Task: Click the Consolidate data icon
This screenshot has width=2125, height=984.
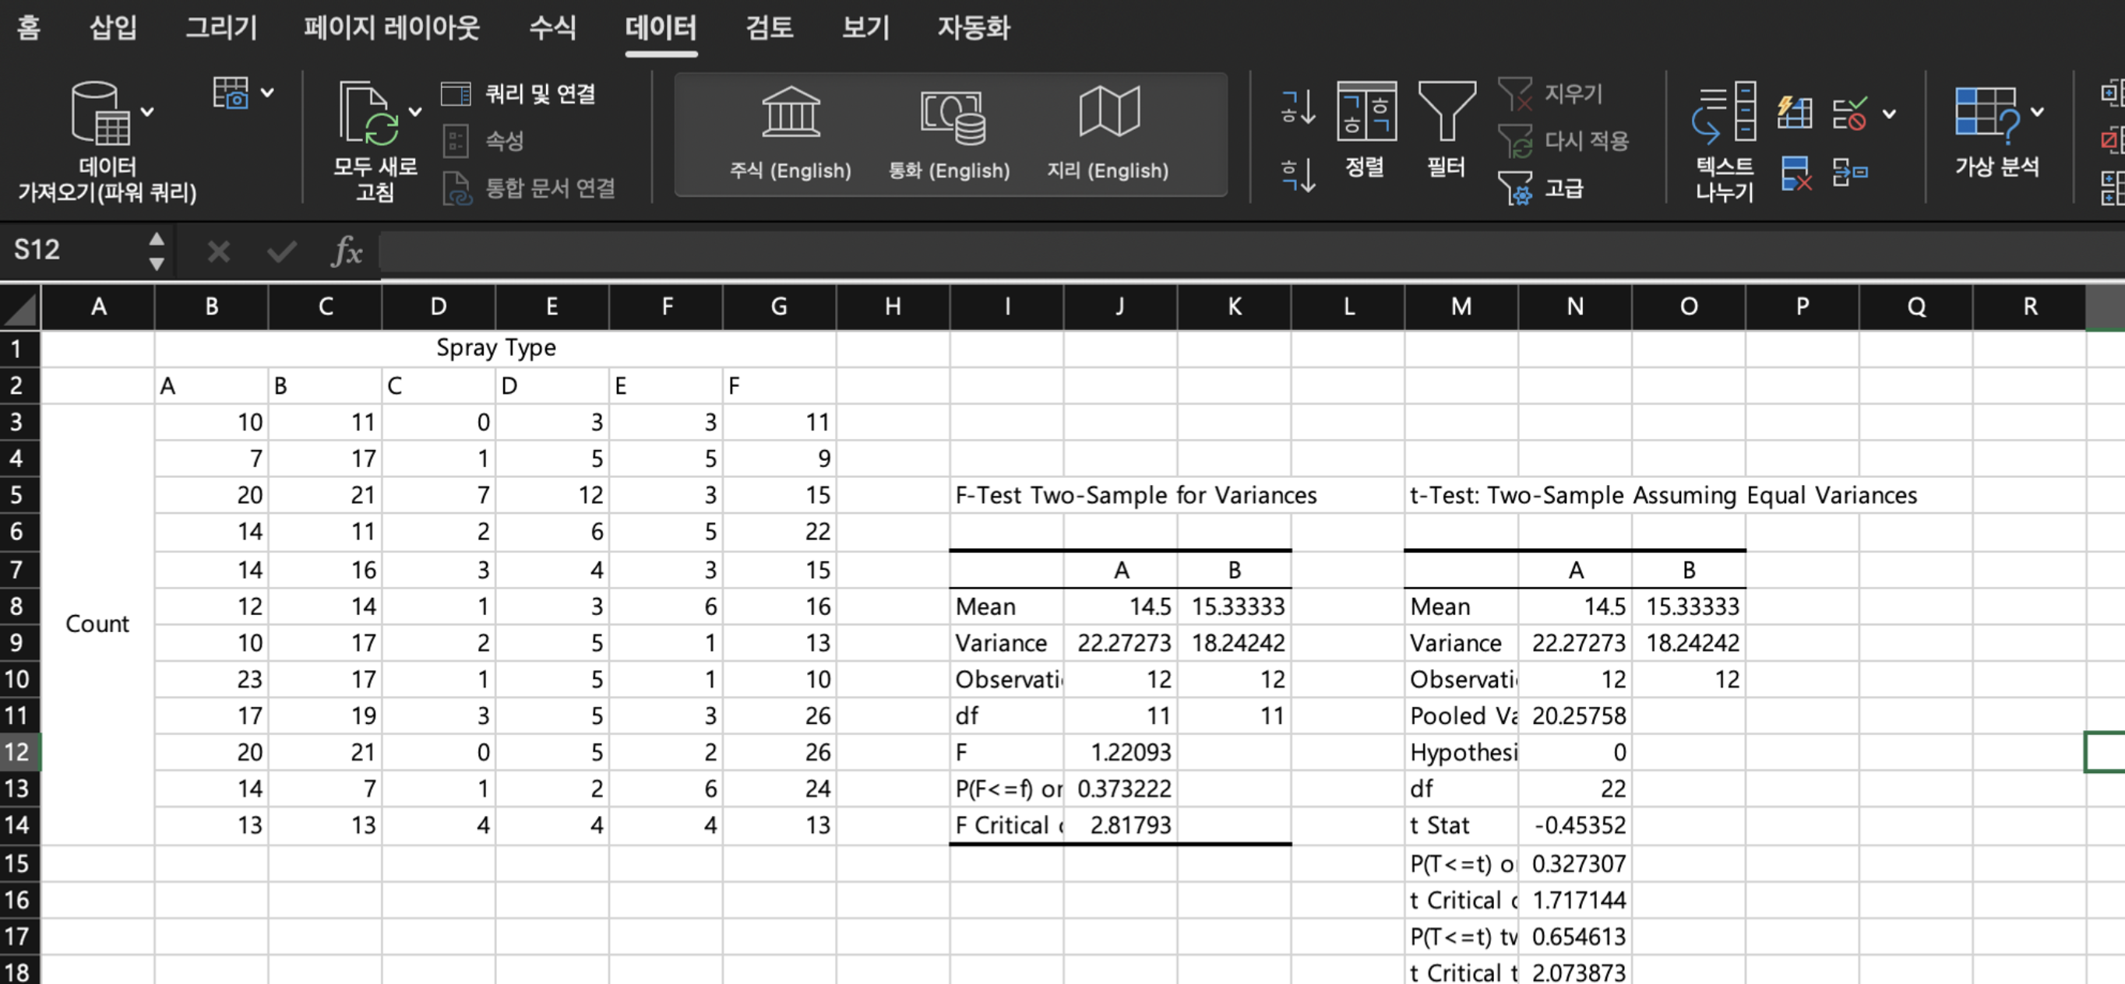Action: [x=1849, y=173]
